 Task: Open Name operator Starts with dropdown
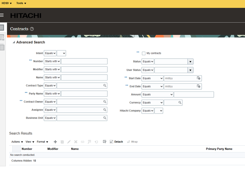52,77
